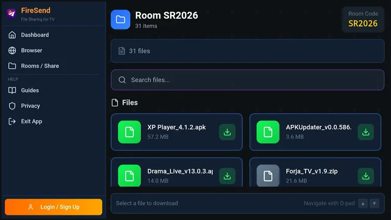Click the Files section heading
This screenshot has height=220, width=391.
130,103
